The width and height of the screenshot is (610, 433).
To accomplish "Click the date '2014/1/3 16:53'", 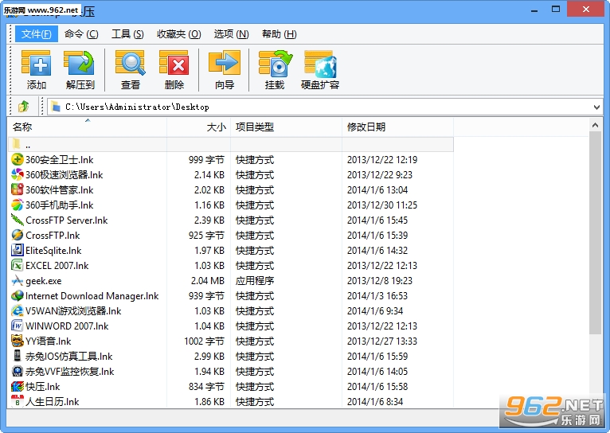I will [377, 296].
